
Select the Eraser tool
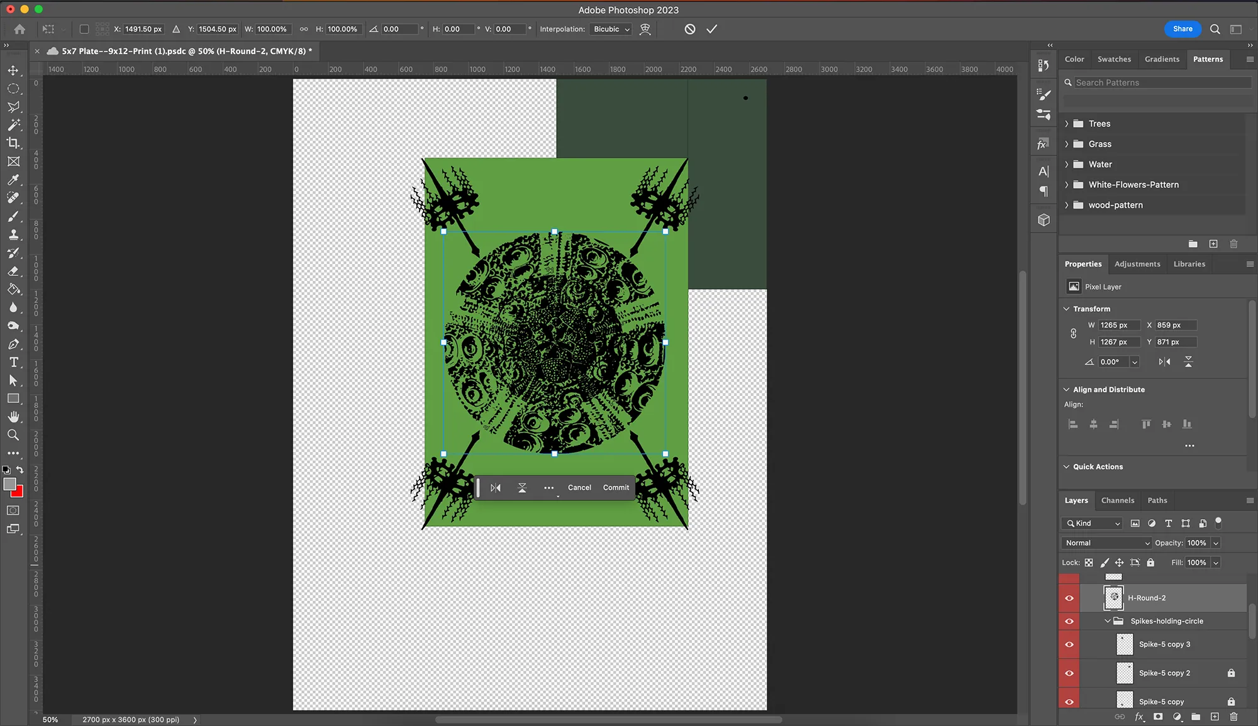tap(13, 271)
